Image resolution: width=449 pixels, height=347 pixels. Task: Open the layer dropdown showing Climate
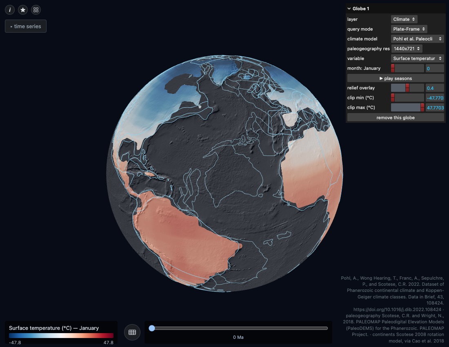click(x=404, y=19)
